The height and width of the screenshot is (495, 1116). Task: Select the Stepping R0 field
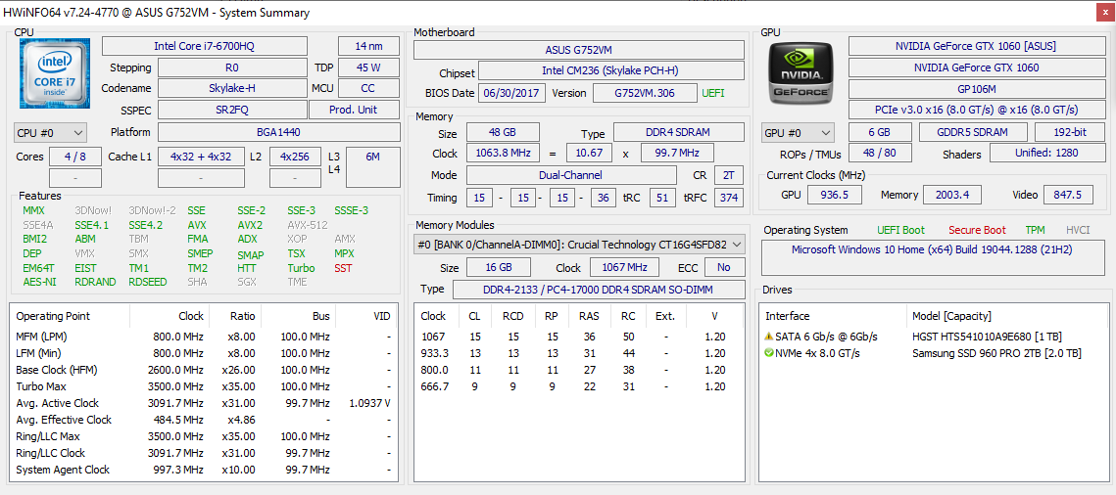point(231,67)
